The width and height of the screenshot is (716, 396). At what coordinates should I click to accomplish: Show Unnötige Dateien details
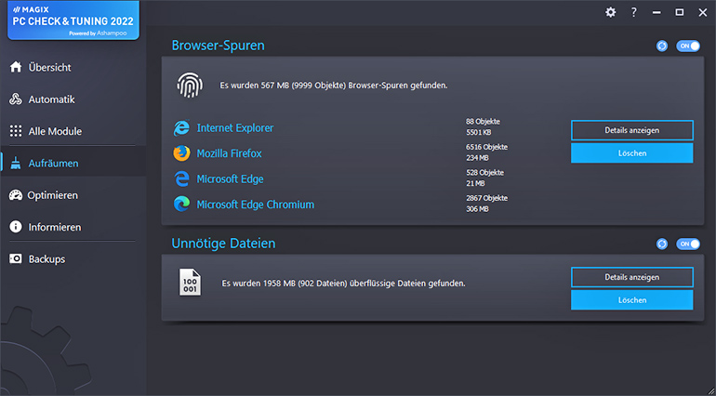(x=632, y=277)
